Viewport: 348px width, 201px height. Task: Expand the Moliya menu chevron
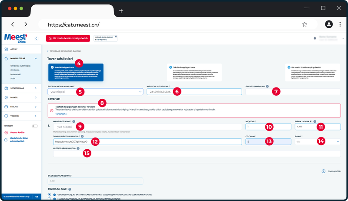36,107
